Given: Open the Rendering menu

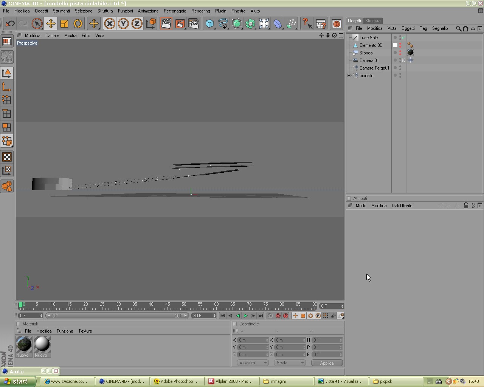Looking at the screenshot, I should (x=200, y=11).
